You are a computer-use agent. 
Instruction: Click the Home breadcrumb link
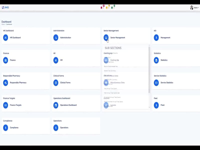(3, 24)
